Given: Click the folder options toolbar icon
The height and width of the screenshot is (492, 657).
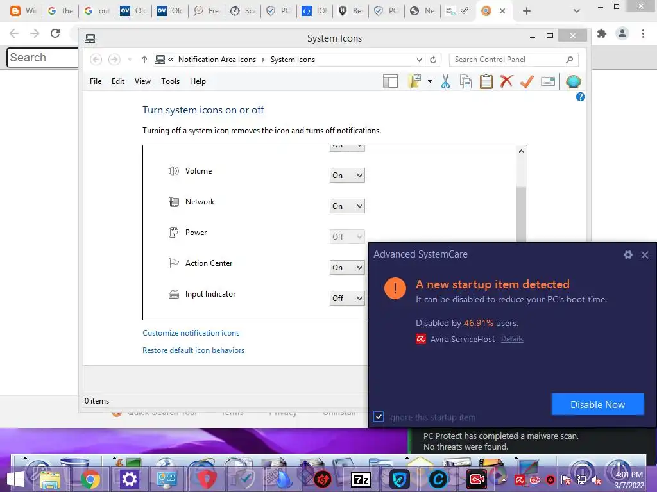Looking at the screenshot, I should 415,81.
